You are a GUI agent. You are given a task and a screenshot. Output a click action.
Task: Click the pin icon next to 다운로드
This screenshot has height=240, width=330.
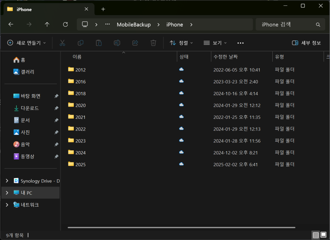point(56,108)
